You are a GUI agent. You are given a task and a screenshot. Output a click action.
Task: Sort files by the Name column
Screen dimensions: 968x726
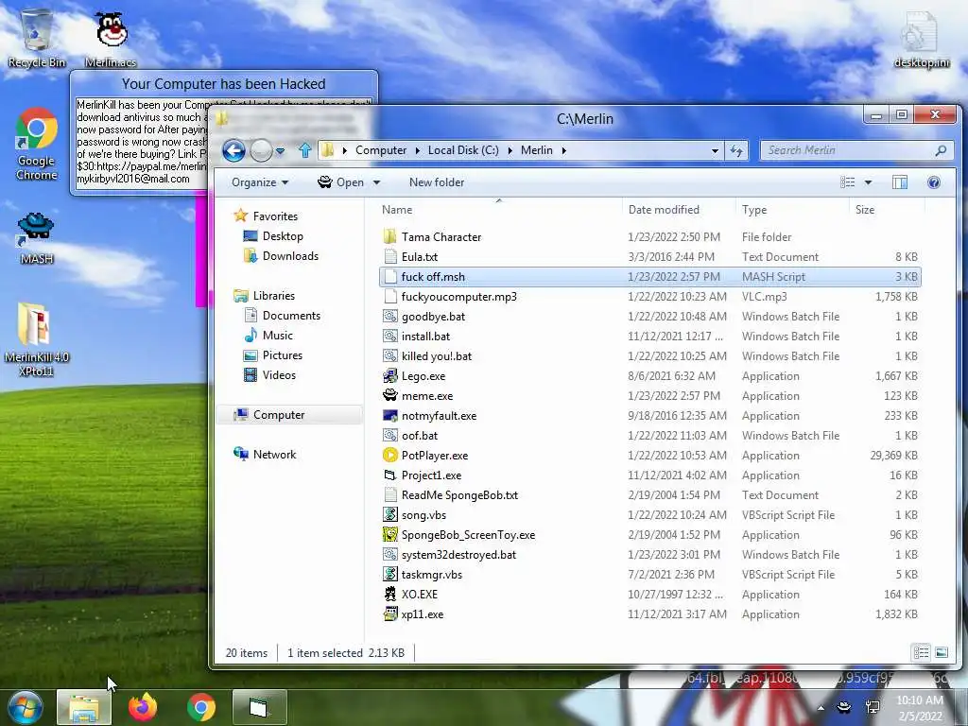tap(499, 209)
